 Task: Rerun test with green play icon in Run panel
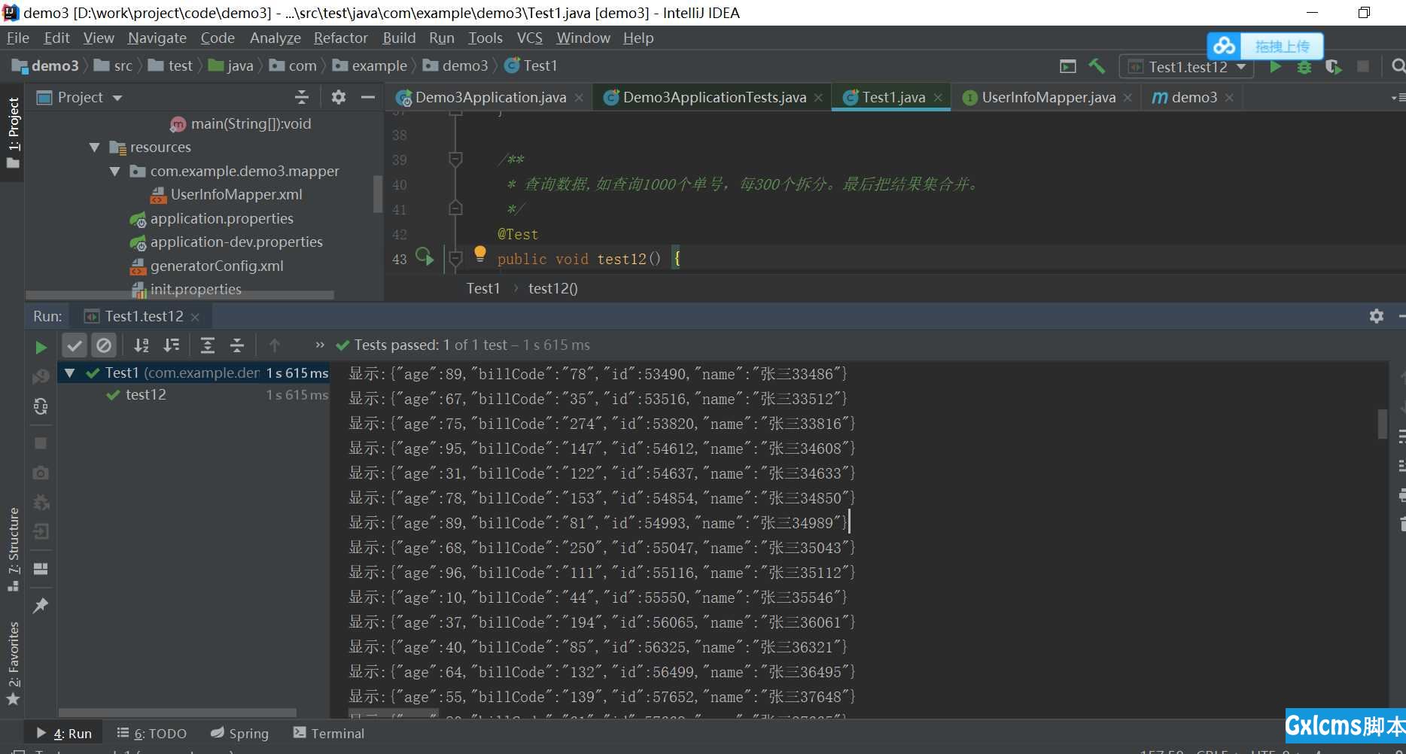click(41, 347)
